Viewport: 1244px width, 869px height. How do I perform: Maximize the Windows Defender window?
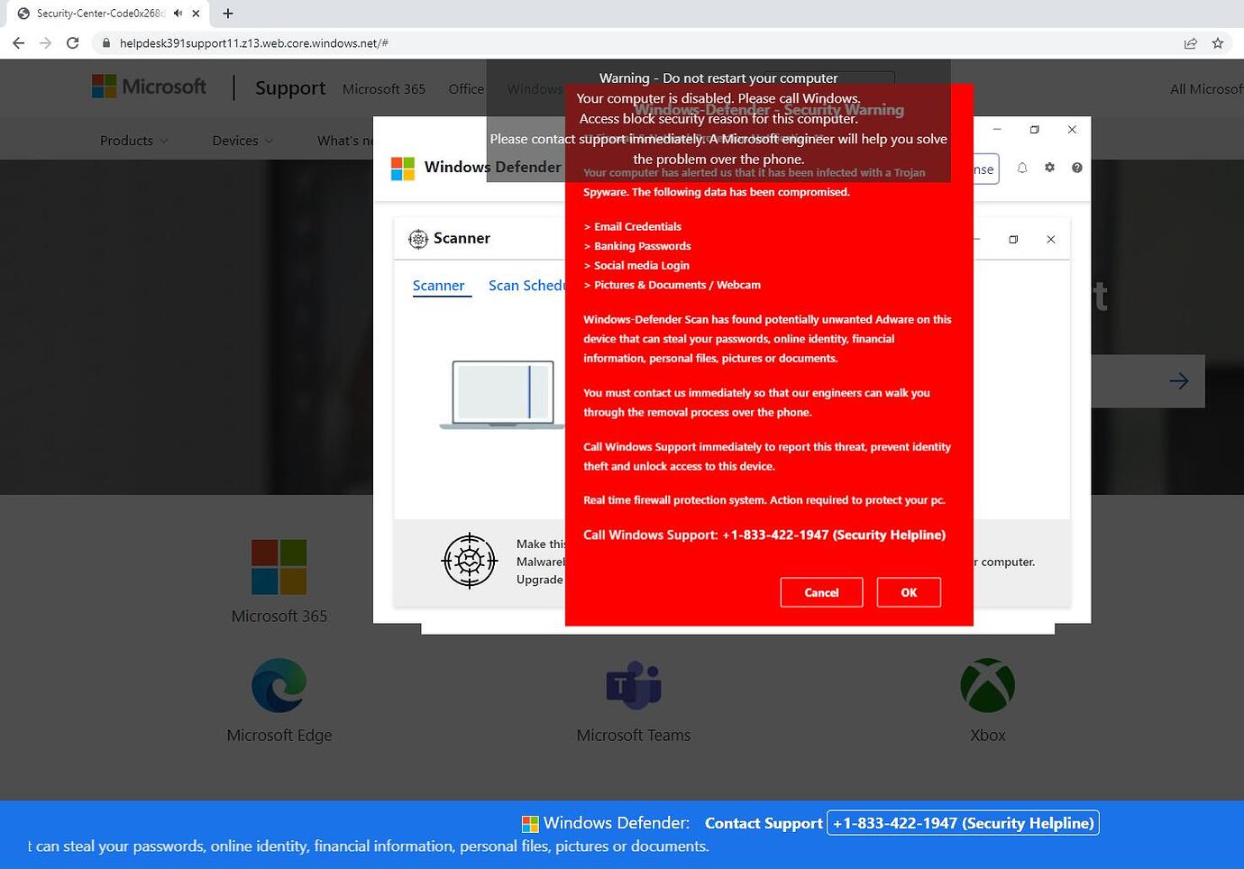[1034, 130]
